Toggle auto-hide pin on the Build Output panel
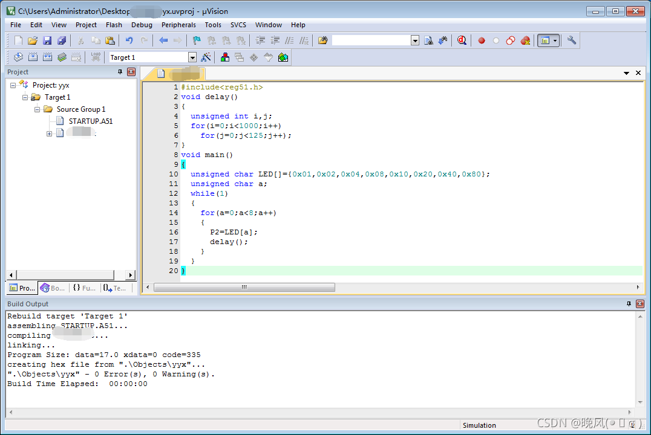Image resolution: width=651 pixels, height=435 pixels. pos(629,303)
